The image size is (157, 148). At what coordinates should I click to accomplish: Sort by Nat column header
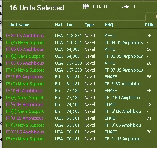59,25
